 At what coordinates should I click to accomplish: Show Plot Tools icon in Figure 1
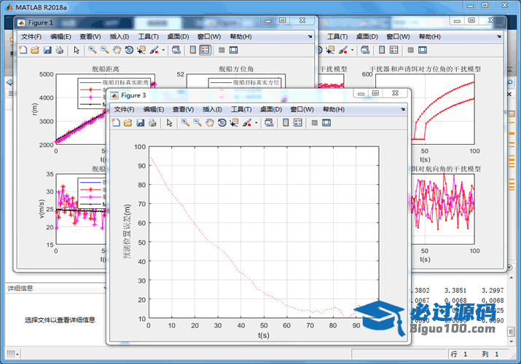234,50
